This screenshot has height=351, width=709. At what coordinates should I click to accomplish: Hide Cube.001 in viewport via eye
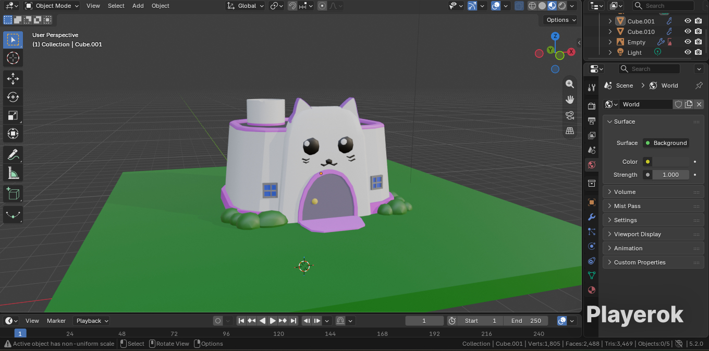(x=688, y=21)
